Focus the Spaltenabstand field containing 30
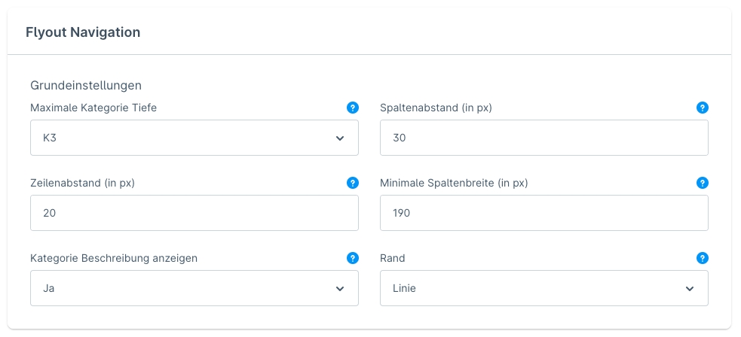This screenshot has height=337, width=741. click(544, 138)
